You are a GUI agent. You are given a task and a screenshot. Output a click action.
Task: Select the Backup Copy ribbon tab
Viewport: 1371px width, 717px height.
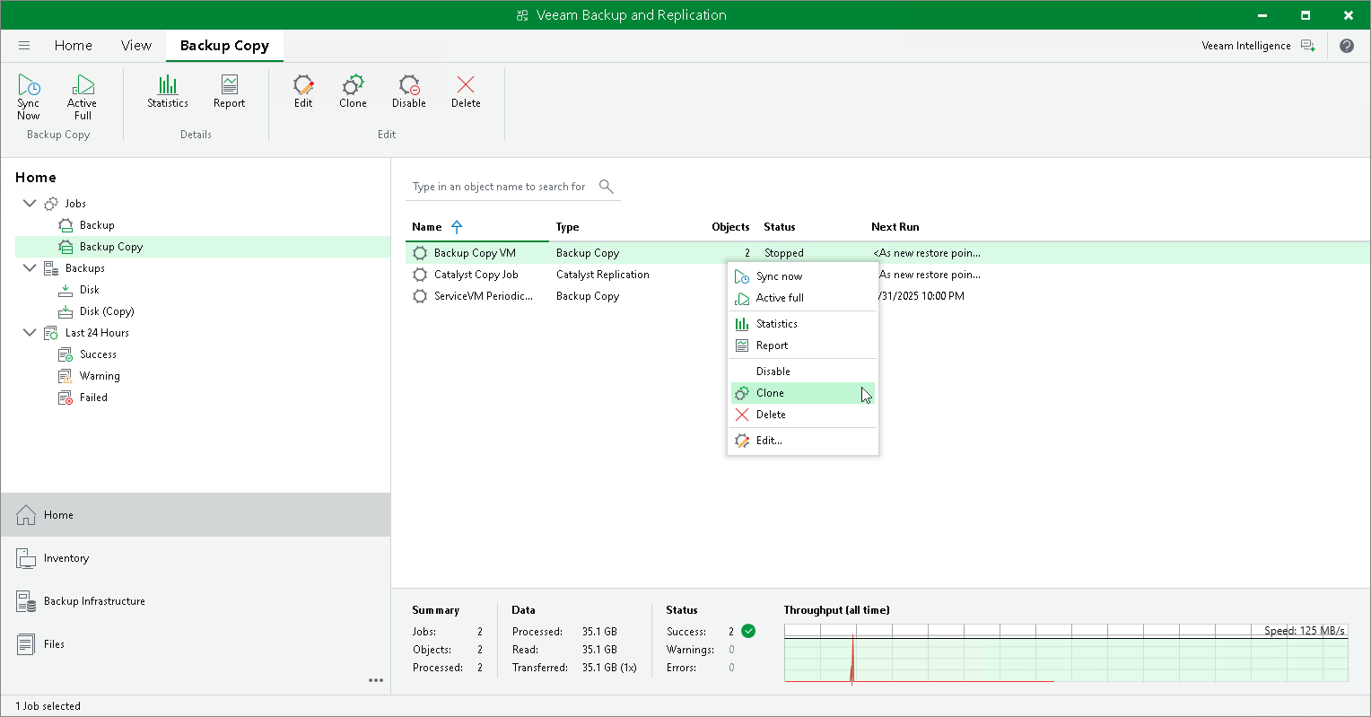click(224, 46)
